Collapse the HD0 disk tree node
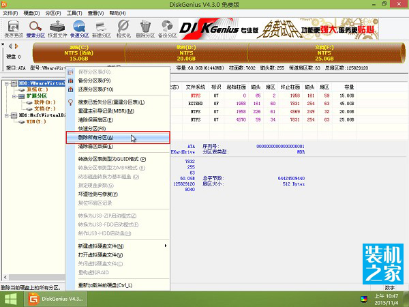 [x=7, y=83]
